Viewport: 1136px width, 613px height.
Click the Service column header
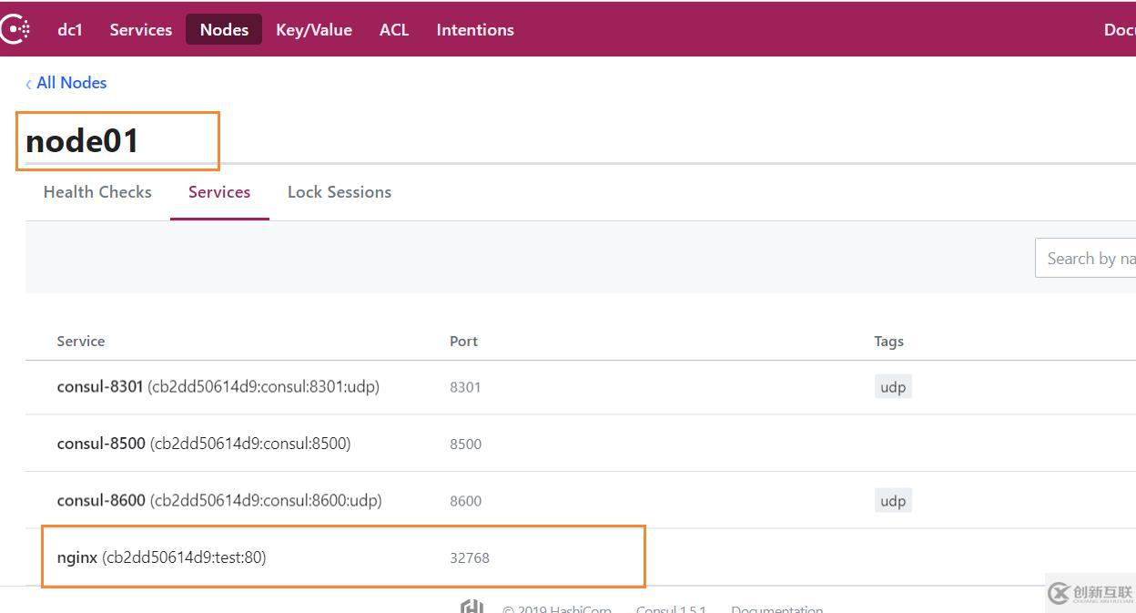81,341
